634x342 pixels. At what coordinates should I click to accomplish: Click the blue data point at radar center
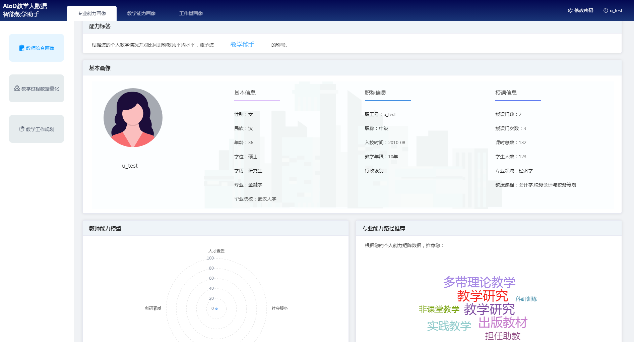(216, 308)
